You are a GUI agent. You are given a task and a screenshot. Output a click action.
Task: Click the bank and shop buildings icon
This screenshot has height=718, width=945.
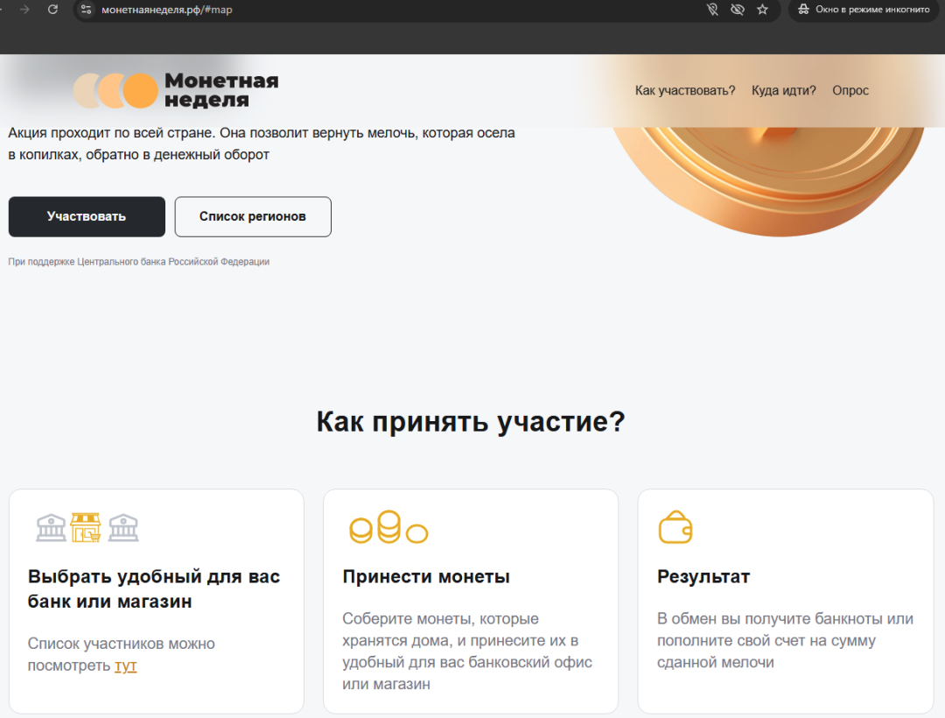tap(87, 527)
